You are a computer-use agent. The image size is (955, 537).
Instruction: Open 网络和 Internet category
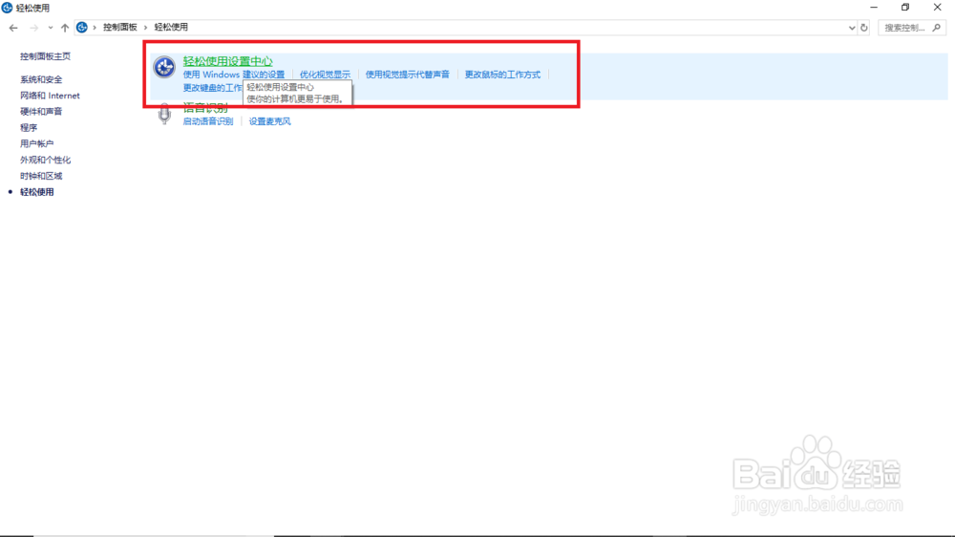pos(50,96)
